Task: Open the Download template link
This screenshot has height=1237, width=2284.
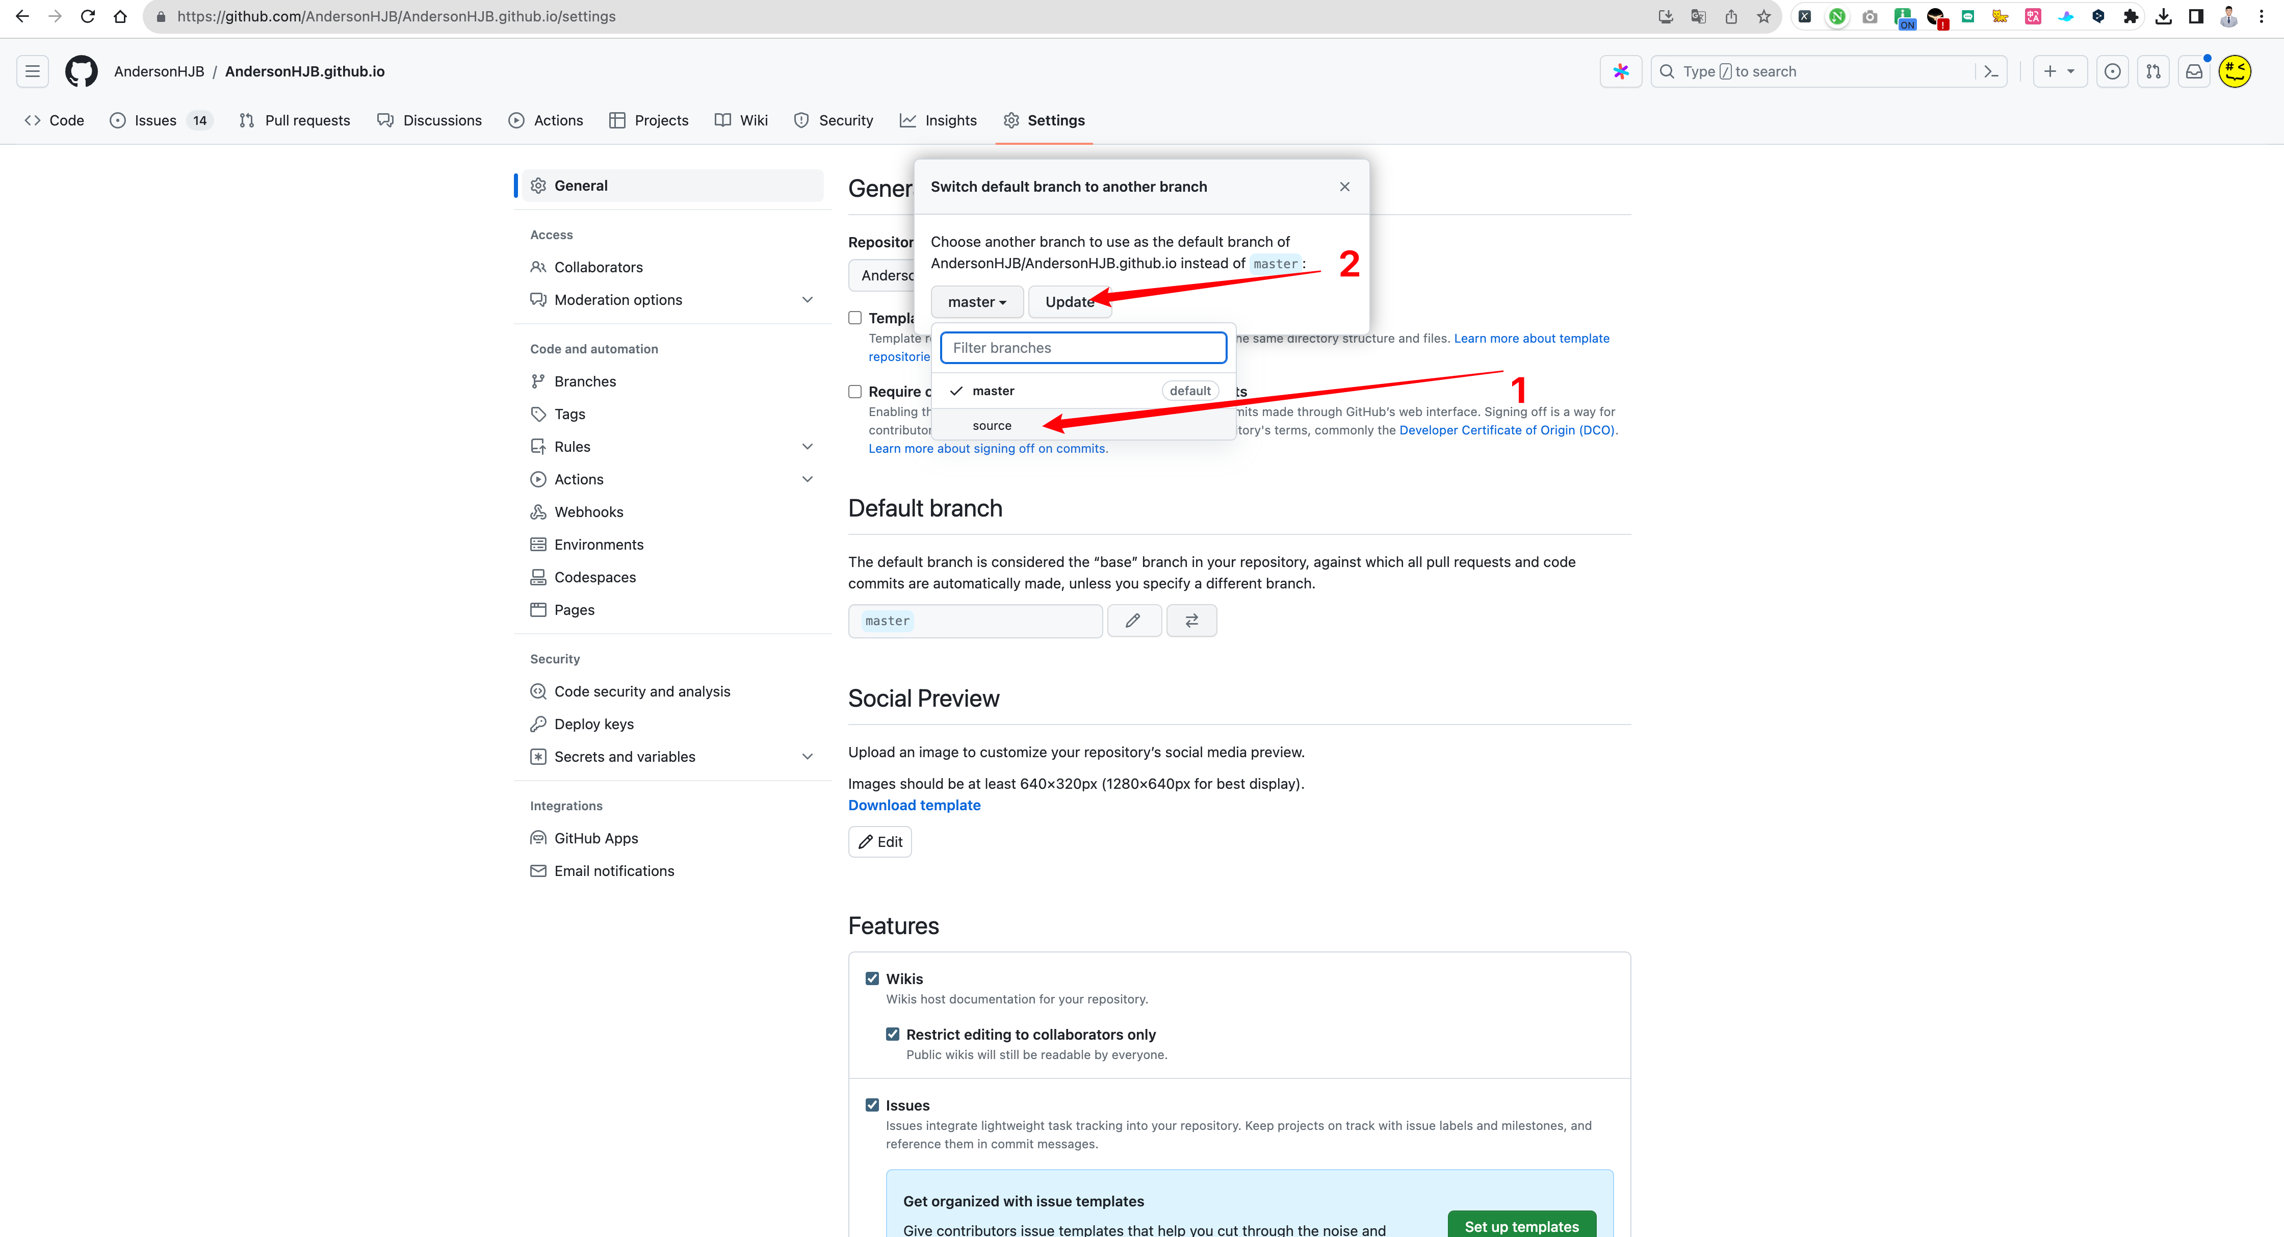Action: coord(914,805)
